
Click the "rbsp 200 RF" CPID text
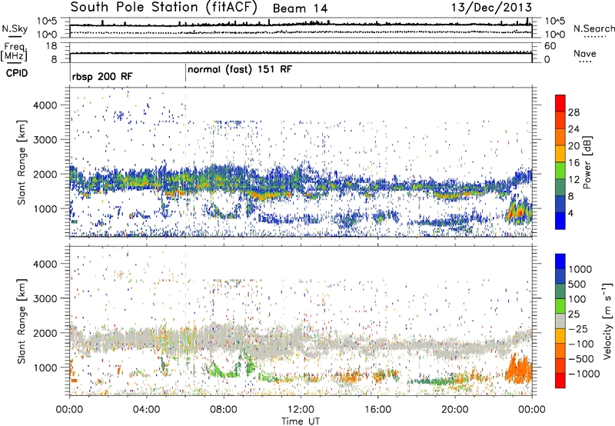click(x=102, y=76)
